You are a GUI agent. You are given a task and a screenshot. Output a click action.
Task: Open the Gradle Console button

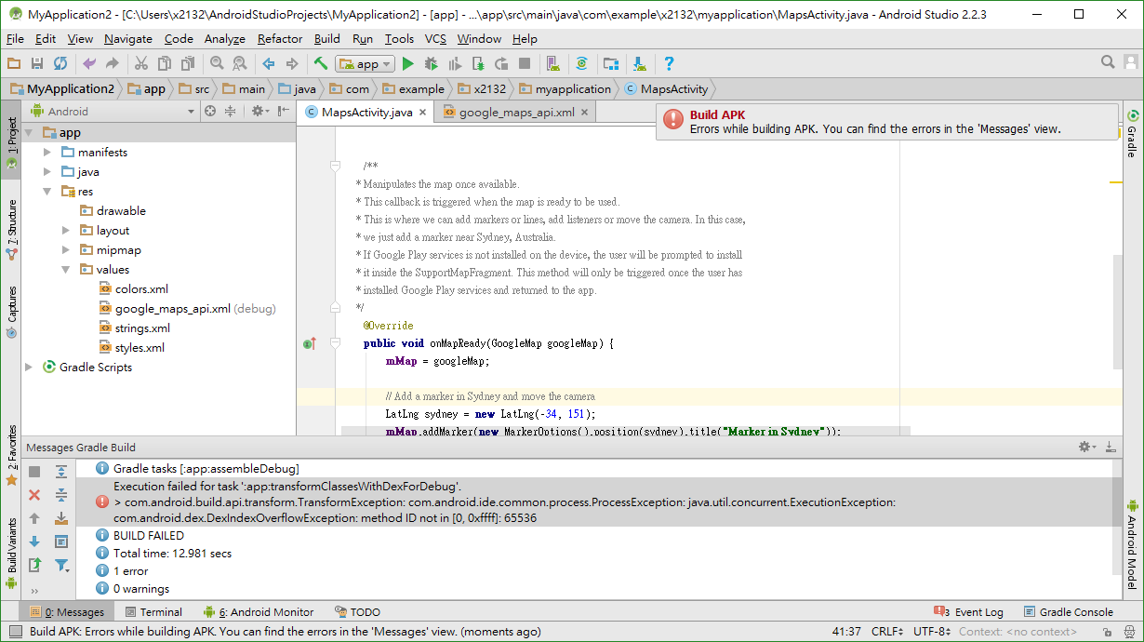tap(1069, 612)
